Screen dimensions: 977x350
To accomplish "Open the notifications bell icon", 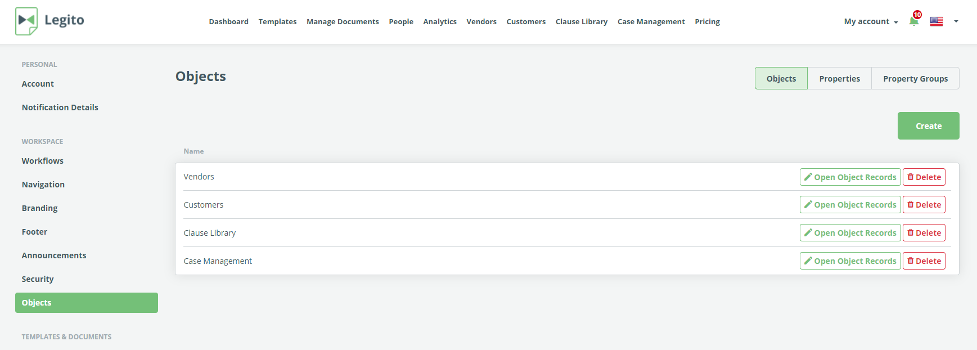I will (913, 21).
